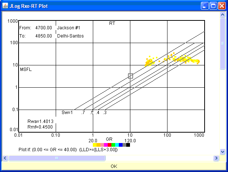Image resolution: width=228 pixels, height=172 pixels.
Task: Click the Java icon in title bar
Action: coord(5,6)
